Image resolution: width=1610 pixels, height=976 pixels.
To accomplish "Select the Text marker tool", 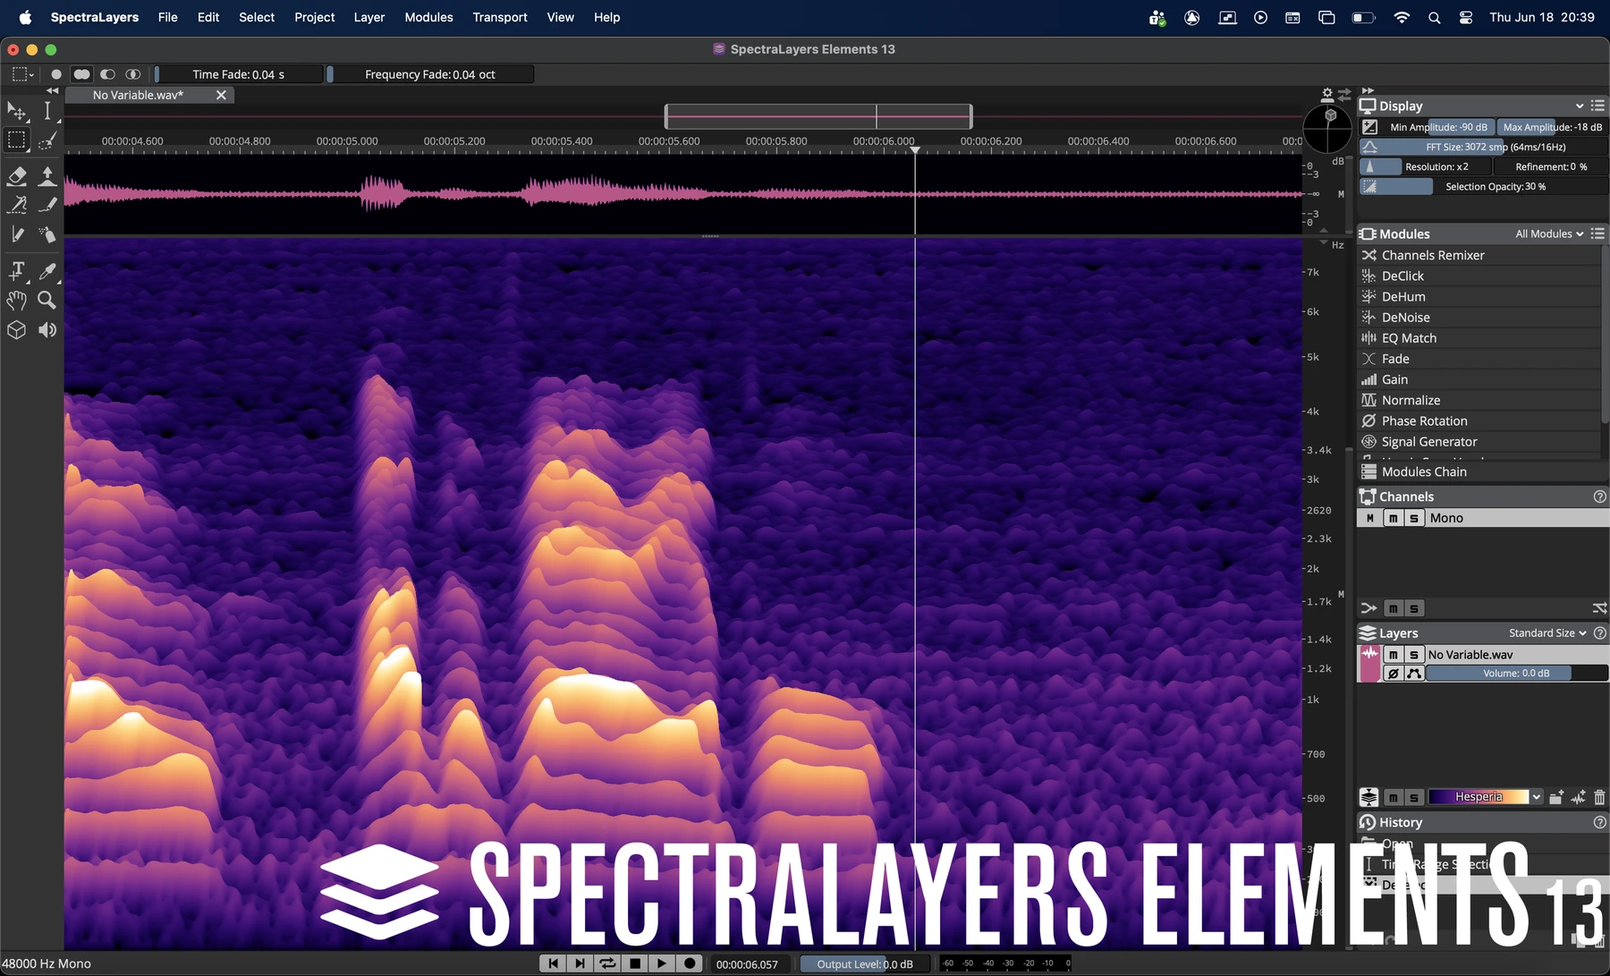I will (x=17, y=270).
